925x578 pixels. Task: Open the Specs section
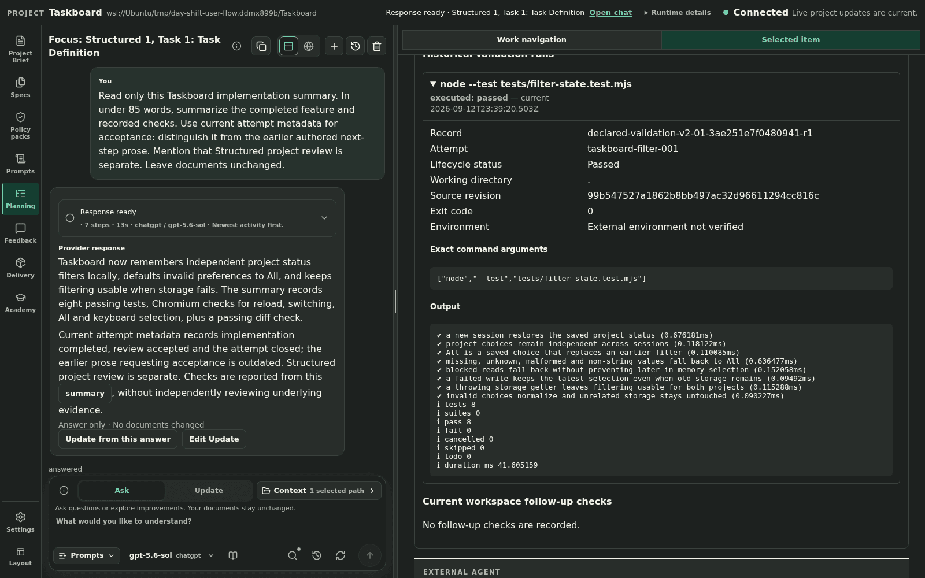[x=20, y=87]
